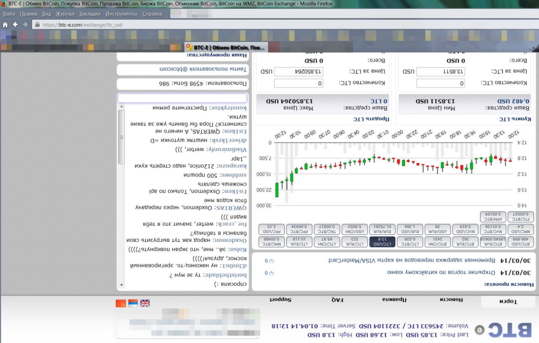
Task: Grab the chat scrollbar thumb
Action: (121, 137)
